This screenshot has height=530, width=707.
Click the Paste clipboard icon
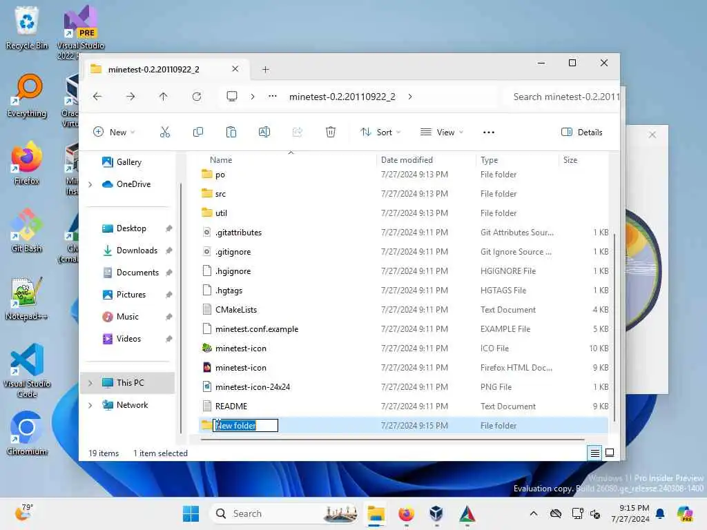[231, 132]
